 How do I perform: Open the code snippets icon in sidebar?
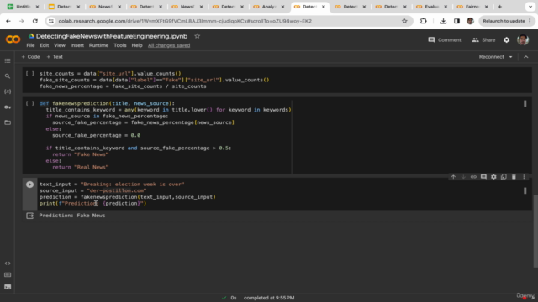[8, 263]
